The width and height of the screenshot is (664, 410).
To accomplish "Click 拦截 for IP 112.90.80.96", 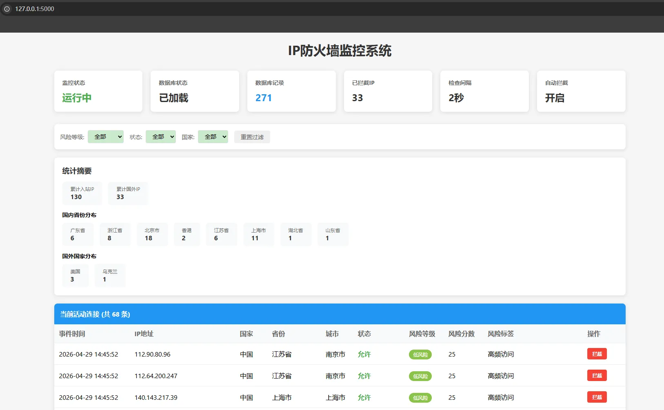I will (597, 354).
